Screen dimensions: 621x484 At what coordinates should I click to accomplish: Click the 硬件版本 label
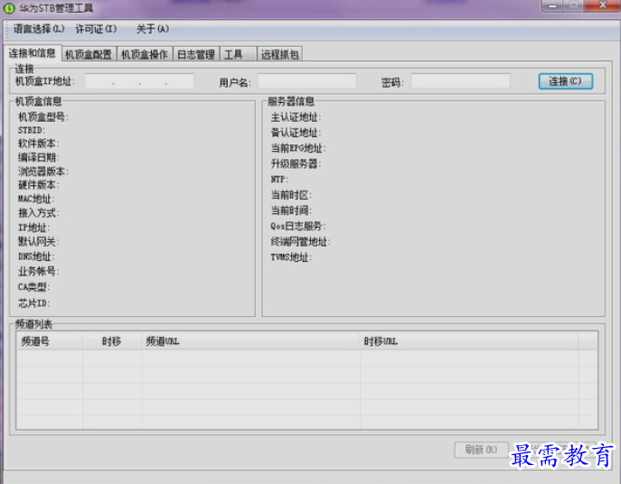click(x=38, y=185)
